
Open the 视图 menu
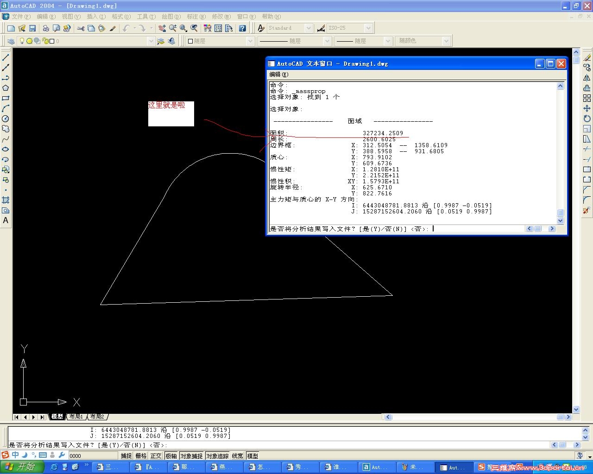(71, 17)
